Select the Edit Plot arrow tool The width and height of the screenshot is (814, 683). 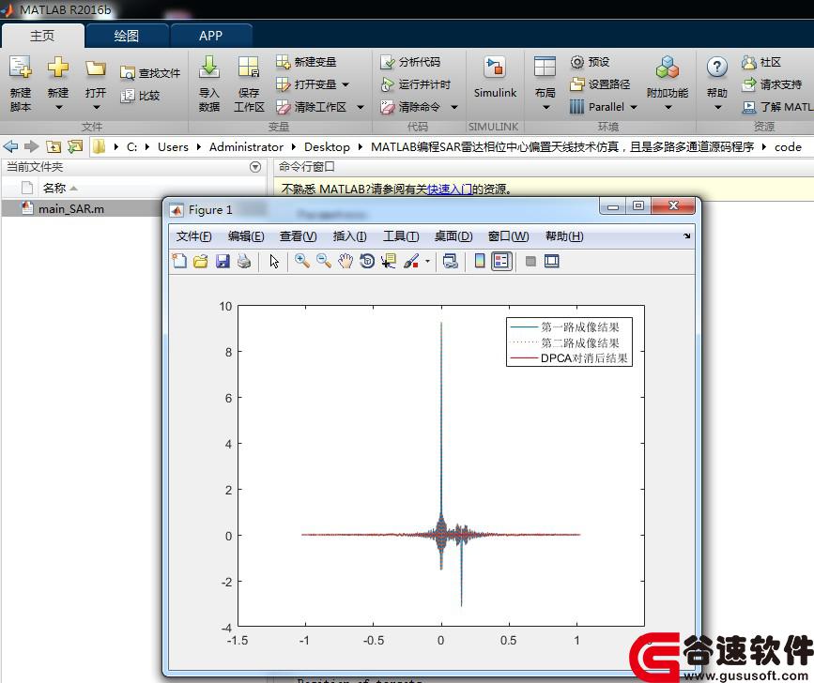[x=274, y=261]
